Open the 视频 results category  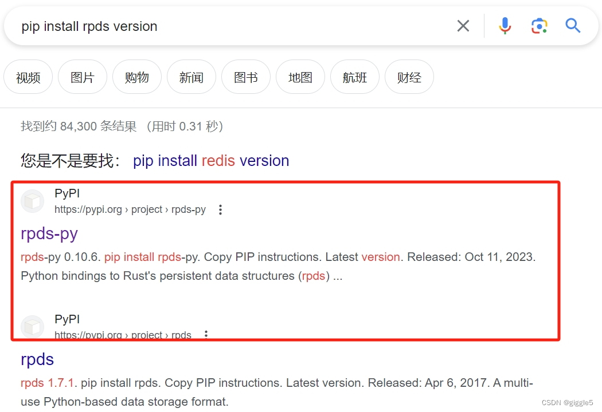[x=28, y=77]
